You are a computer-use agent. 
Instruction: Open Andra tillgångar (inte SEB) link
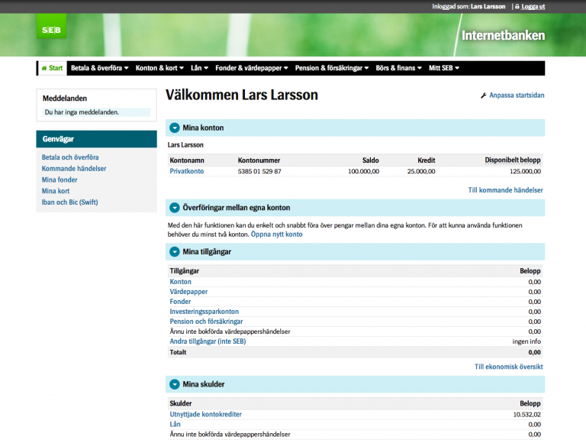(x=208, y=341)
